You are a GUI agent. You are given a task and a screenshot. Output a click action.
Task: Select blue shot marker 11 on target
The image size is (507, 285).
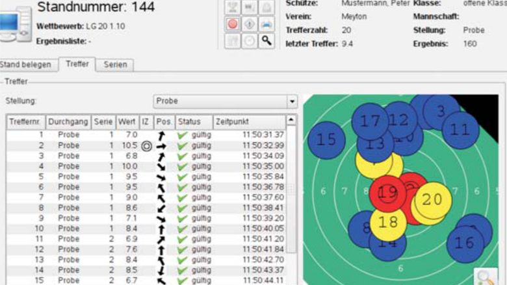(x=460, y=130)
